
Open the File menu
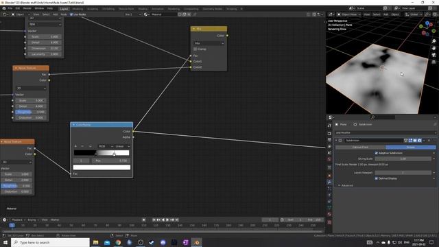pyautogui.click(x=10, y=8)
